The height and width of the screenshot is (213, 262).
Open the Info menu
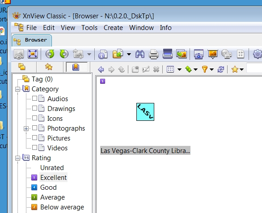[x=165, y=28]
